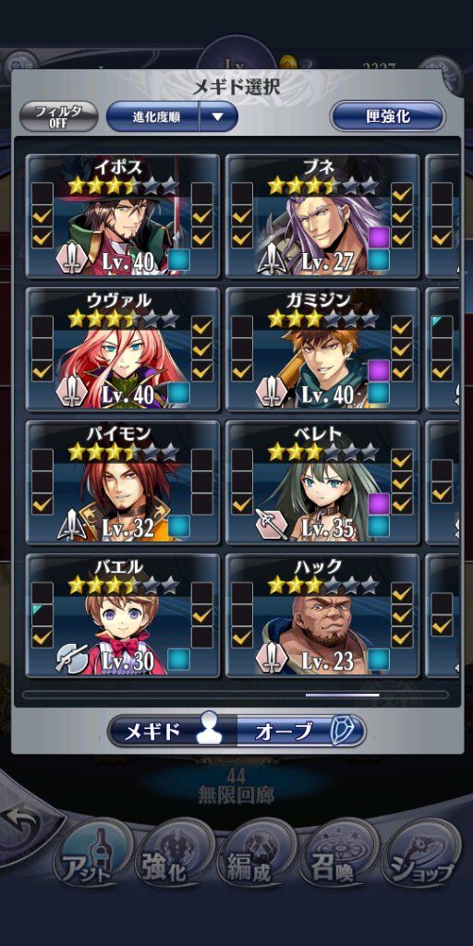Switch to the メギド tab
Image resolution: width=473 pixels, height=946 pixels.
click(172, 732)
